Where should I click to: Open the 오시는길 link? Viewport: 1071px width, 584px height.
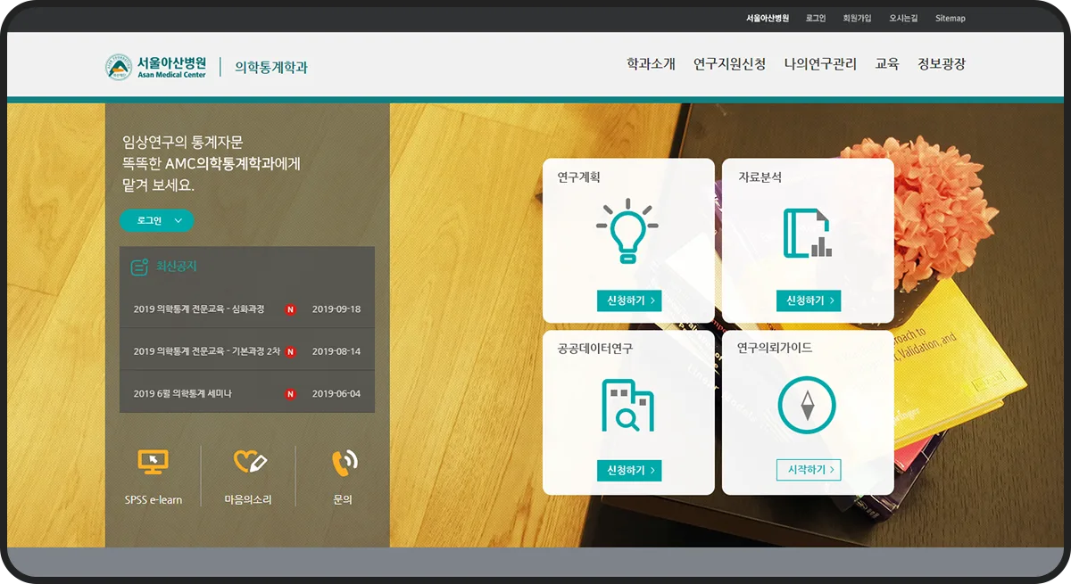click(x=903, y=18)
